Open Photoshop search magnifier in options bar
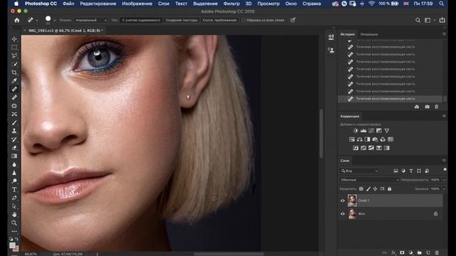This screenshot has width=456, height=256. coord(418,21)
